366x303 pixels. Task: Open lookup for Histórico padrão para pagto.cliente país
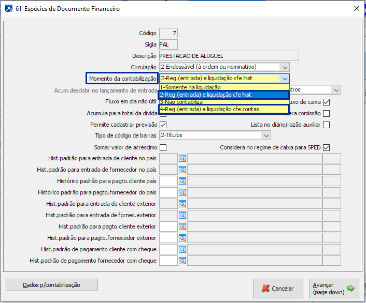(x=182, y=181)
